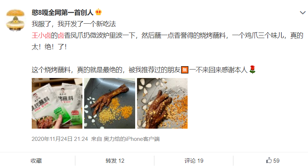
Task: Open the red 卤 keyword link
Action: [61, 35]
